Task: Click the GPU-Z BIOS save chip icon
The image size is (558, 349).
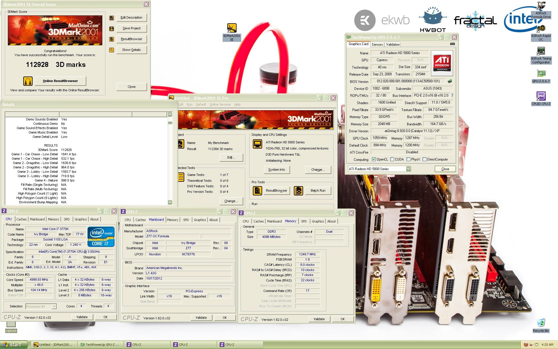Action: click(450, 81)
